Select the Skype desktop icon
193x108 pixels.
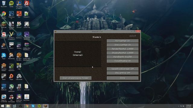click(4, 56)
